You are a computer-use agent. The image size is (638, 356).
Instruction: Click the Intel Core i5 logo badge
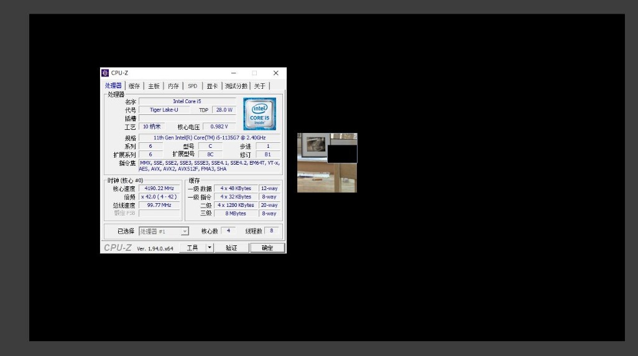coord(259,113)
